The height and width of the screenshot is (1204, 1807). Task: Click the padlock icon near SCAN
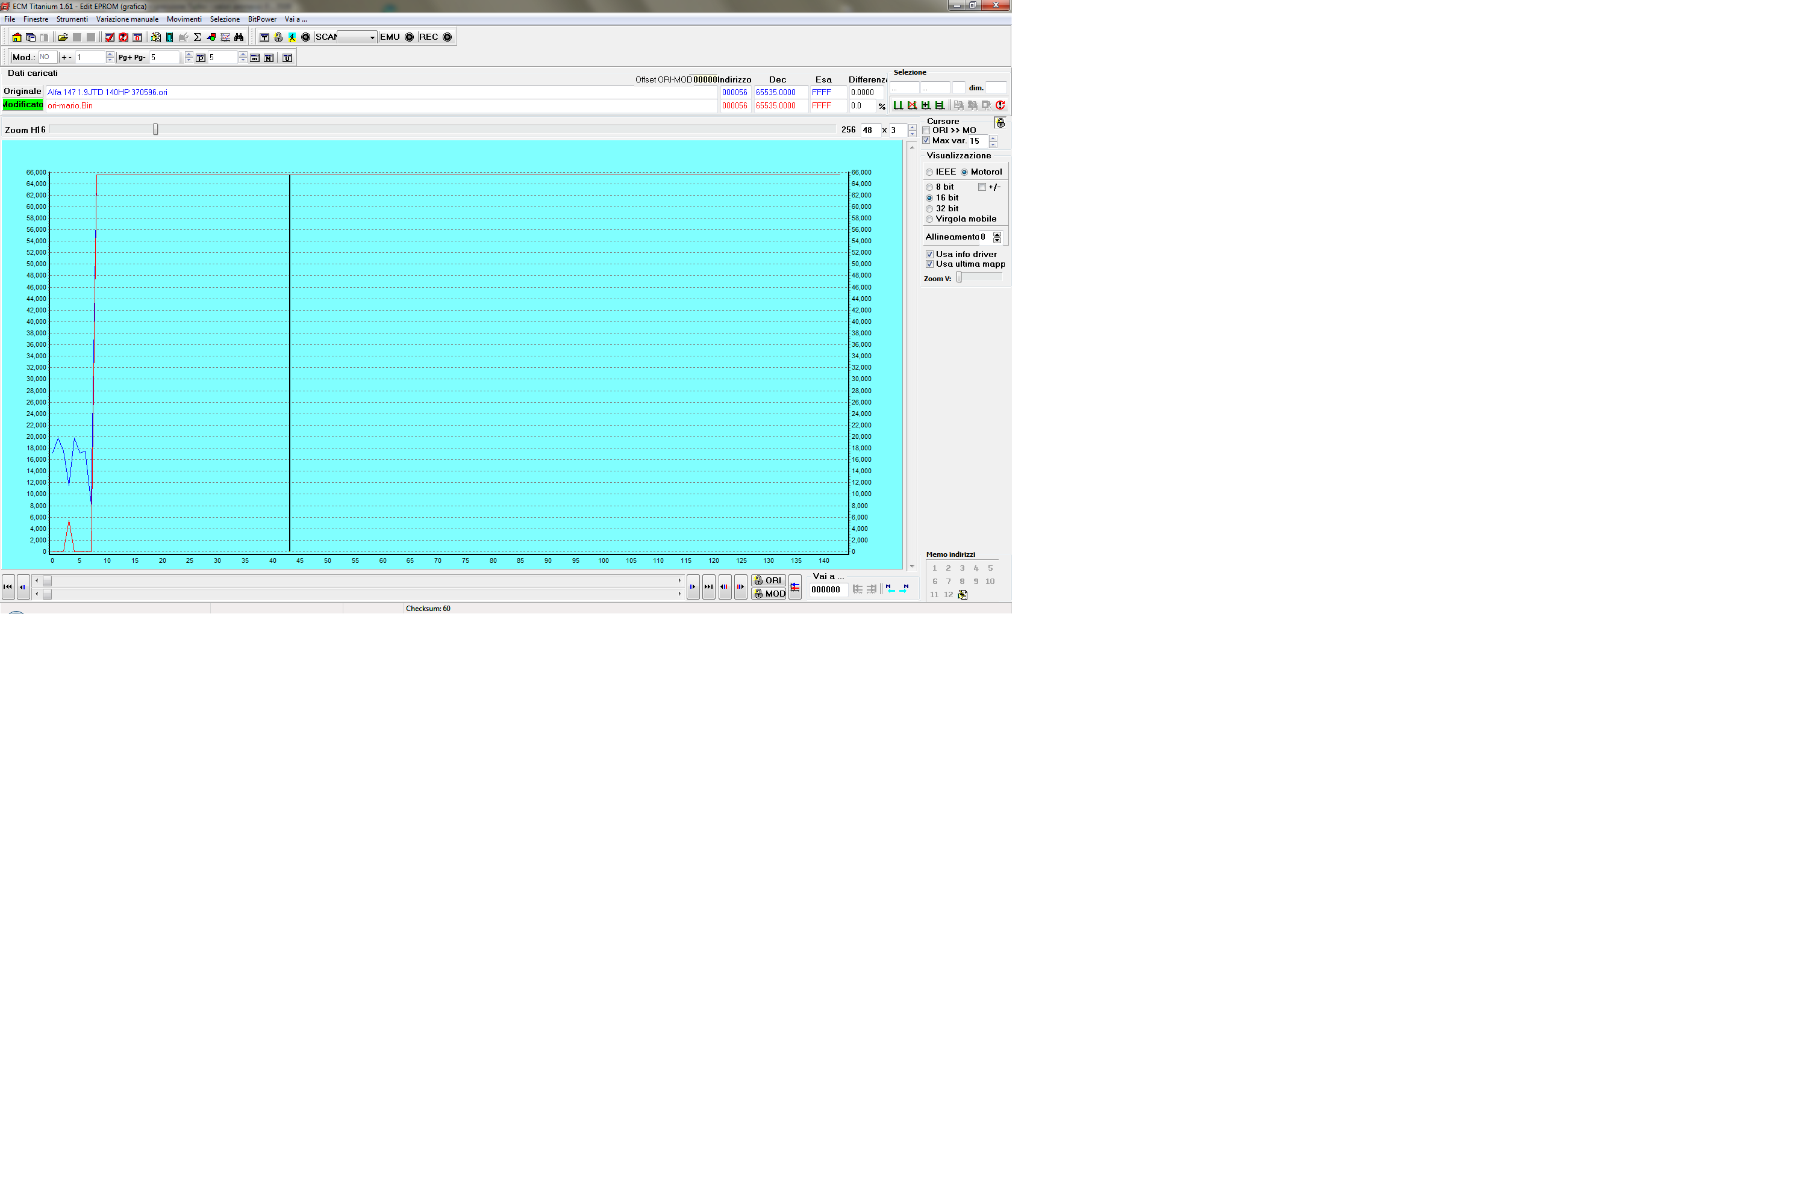tap(278, 37)
